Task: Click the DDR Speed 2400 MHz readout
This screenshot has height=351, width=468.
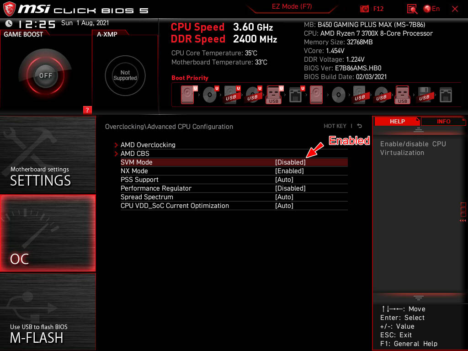Action: coord(224,39)
